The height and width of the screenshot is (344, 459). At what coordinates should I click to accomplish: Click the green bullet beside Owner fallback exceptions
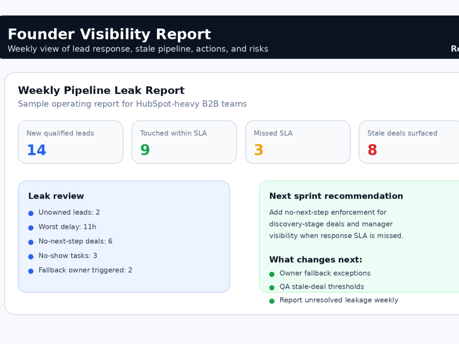click(272, 274)
